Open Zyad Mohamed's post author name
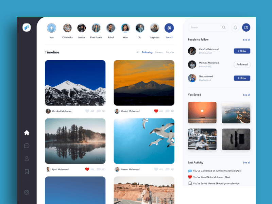The image size is (272, 204). click(60, 169)
